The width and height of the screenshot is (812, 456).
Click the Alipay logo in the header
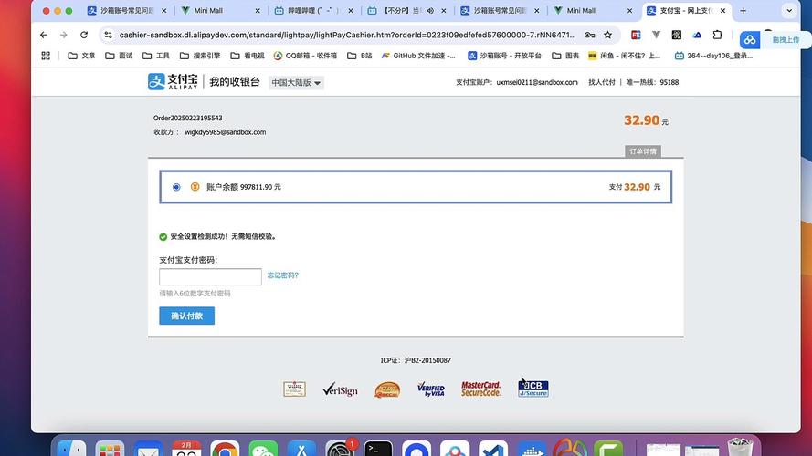pyautogui.click(x=174, y=81)
